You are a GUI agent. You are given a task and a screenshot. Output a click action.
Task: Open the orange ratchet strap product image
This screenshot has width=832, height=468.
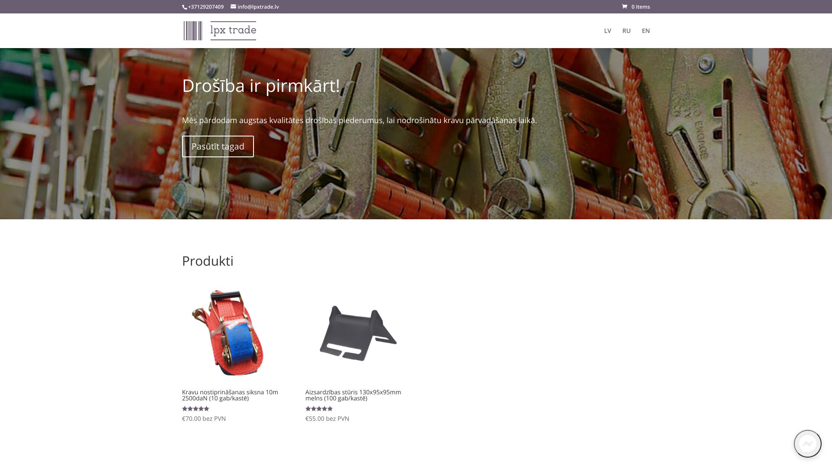point(228,332)
